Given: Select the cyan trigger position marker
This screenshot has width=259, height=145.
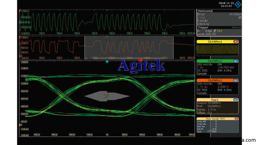Looking at the screenshot, I should [x=107, y=62].
